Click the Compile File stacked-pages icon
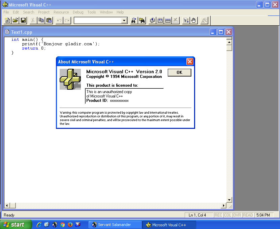The width and height of the screenshot is (280, 229). point(152,20)
